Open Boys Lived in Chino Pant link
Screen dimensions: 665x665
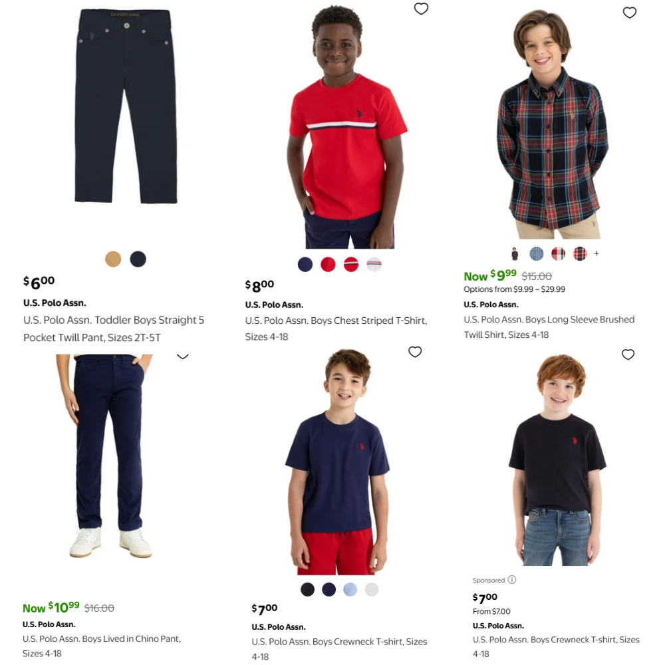tap(102, 646)
